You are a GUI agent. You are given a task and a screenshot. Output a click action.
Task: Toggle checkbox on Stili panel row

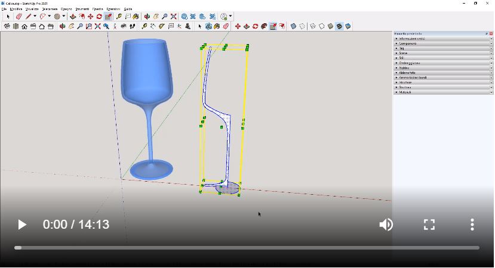point(491,58)
